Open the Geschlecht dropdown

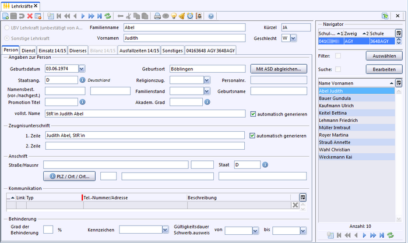(x=293, y=38)
